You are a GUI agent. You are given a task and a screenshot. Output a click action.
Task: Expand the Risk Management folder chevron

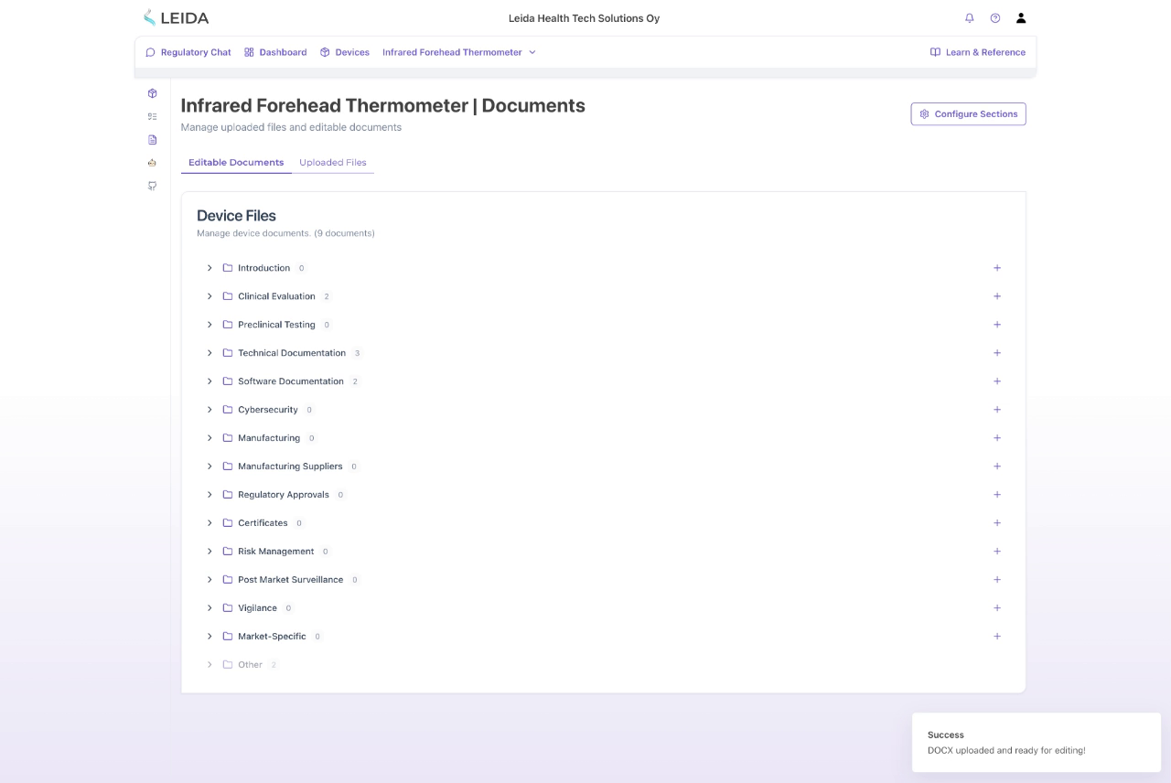click(x=209, y=552)
